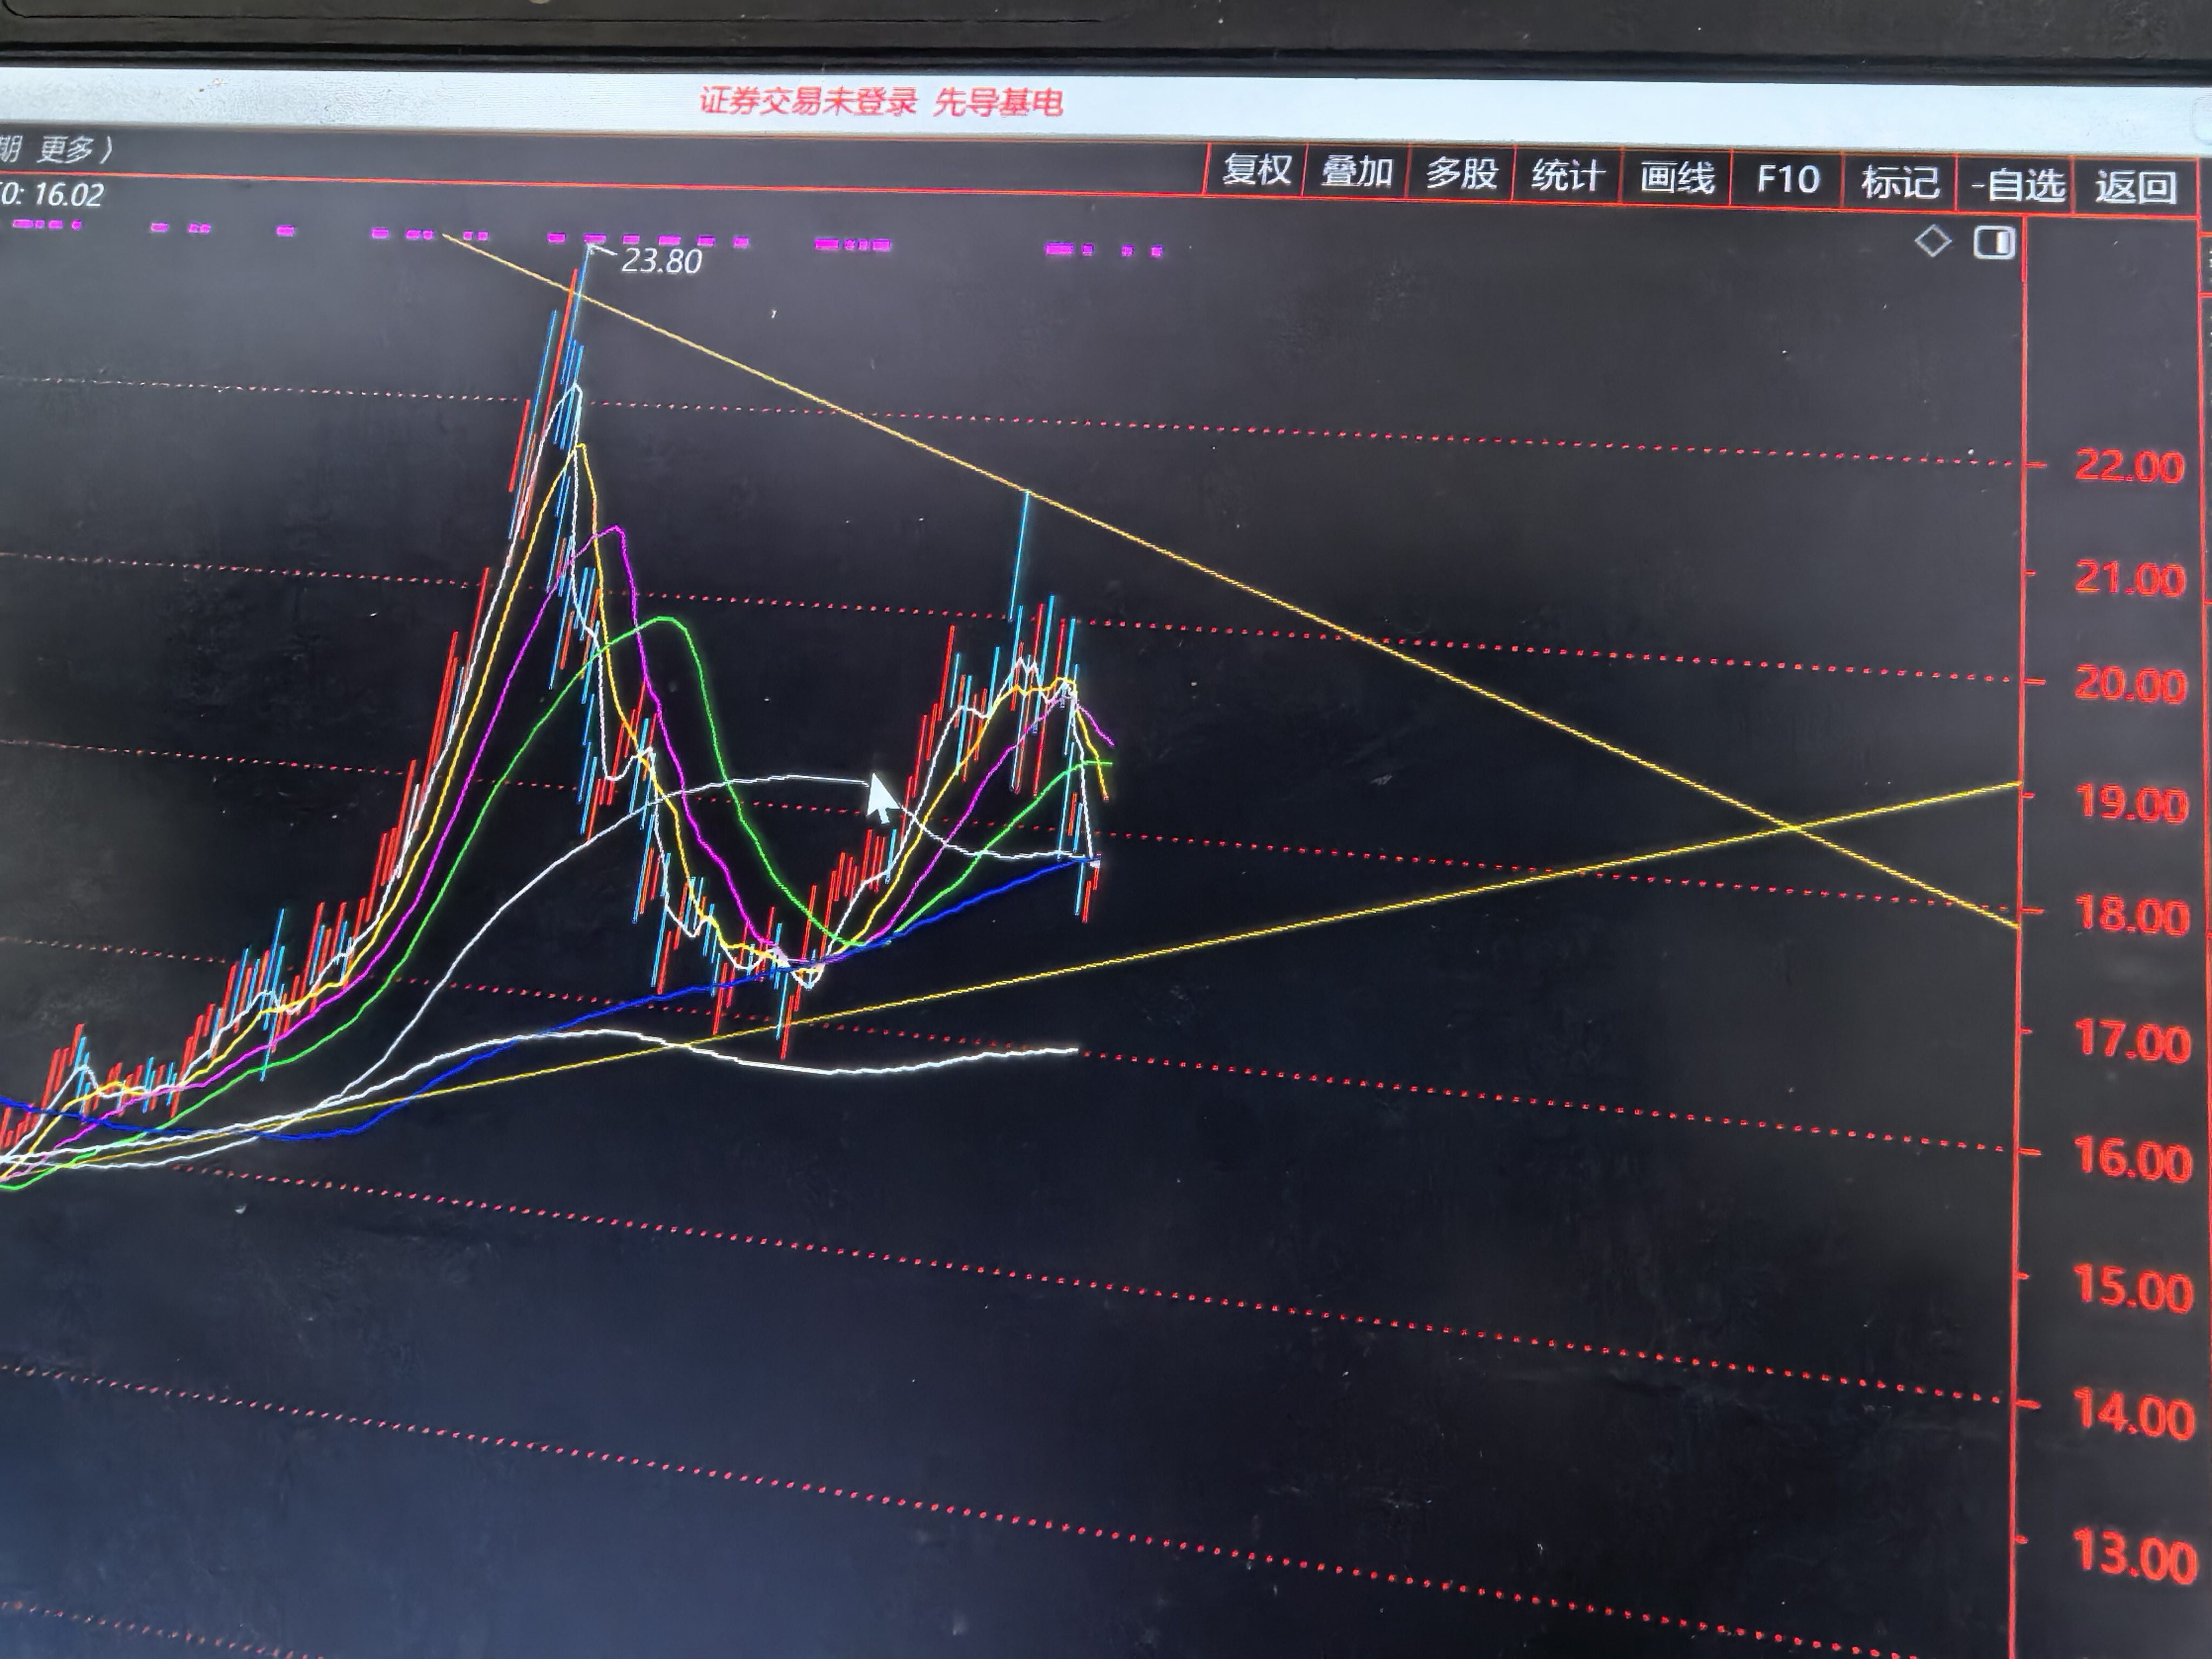Image resolution: width=2212 pixels, height=1659 pixels.
Task: Expand the 更多 period options
Action: click(x=66, y=150)
